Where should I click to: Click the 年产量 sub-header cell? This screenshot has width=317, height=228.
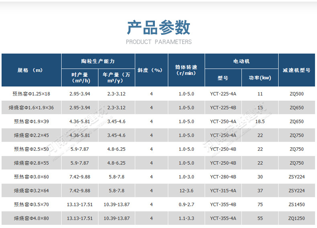pos(116,78)
